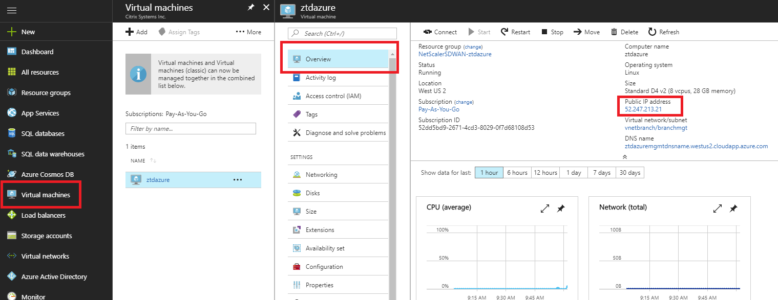Pin the Network (total) chart
Screen dimensions: 778x300
point(733,209)
